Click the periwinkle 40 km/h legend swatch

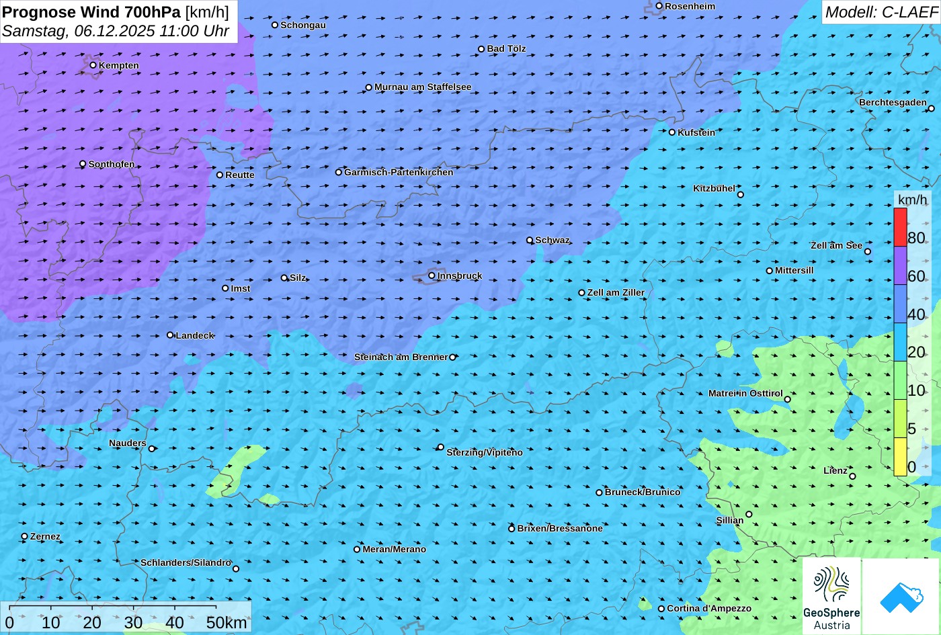point(901,304)
